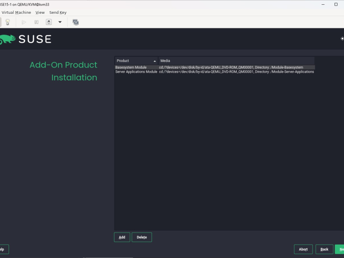The image size is (344, 258).
Task: Click the Media column header
Action: pyautogui.click(x=236, y=61)
